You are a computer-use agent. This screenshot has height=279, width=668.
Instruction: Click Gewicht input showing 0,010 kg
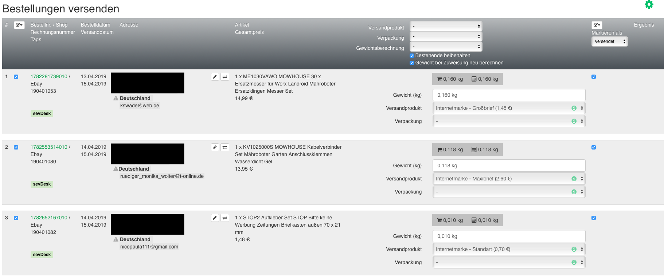(x=509, y=236)
